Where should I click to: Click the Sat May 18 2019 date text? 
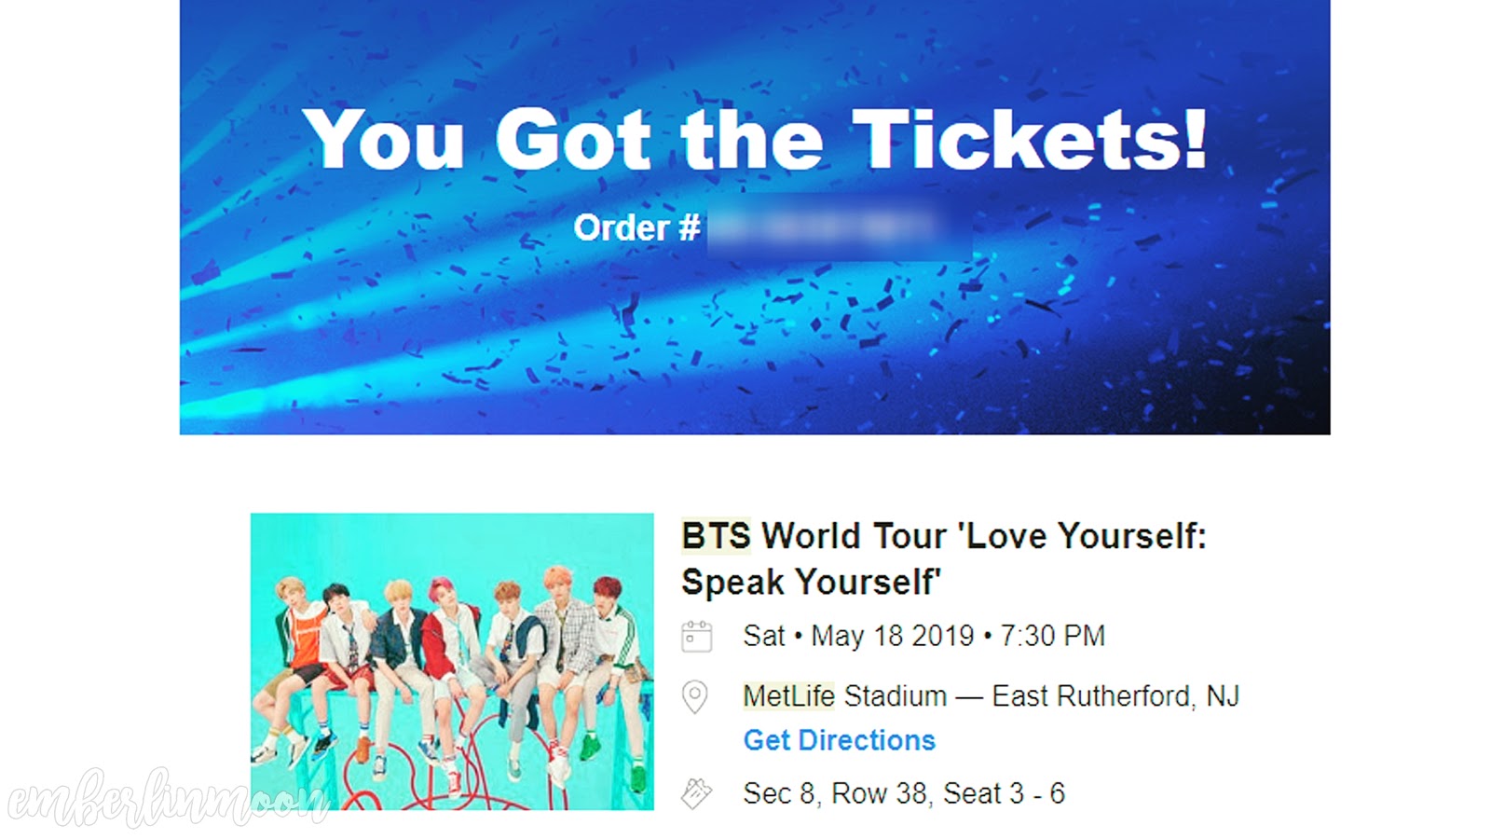(858, 636)
